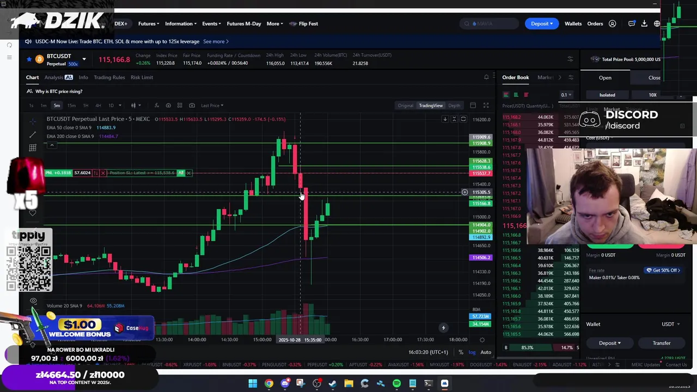The height and width of the screenshot is (392, 697).
Task: Reverse the position on PNL line
Action: tap(96, 173)
